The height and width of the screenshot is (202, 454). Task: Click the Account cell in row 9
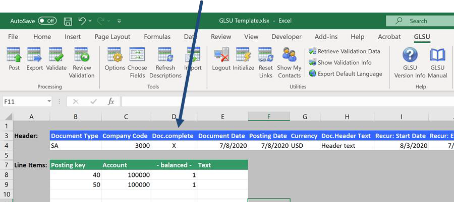tap(126, 185)
